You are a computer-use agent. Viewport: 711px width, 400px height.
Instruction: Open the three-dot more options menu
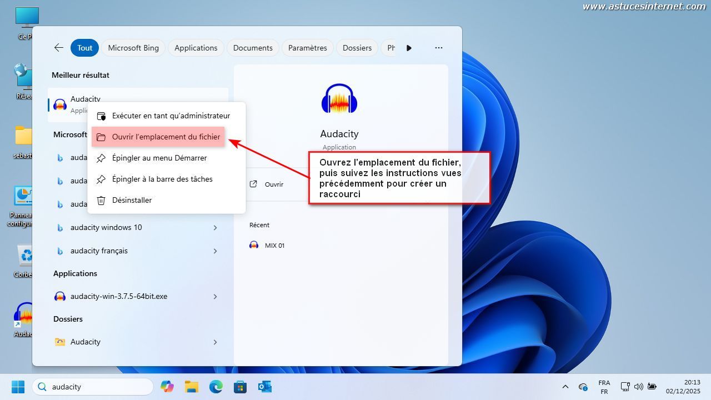438,48
